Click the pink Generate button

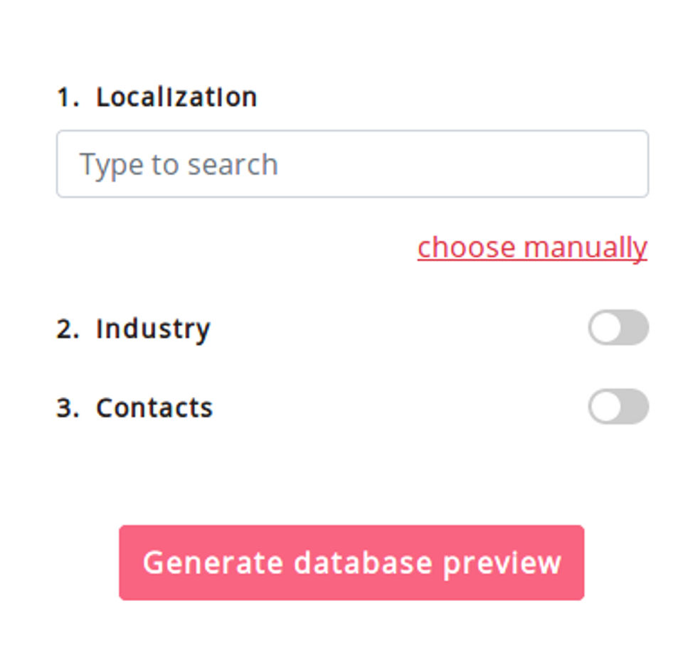coord(351,563)
